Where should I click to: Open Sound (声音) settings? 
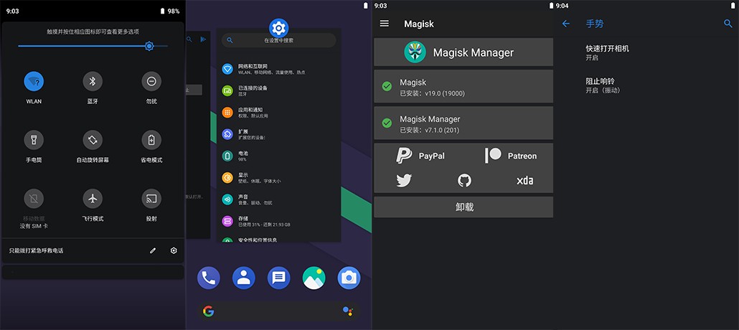pos(278,199)
